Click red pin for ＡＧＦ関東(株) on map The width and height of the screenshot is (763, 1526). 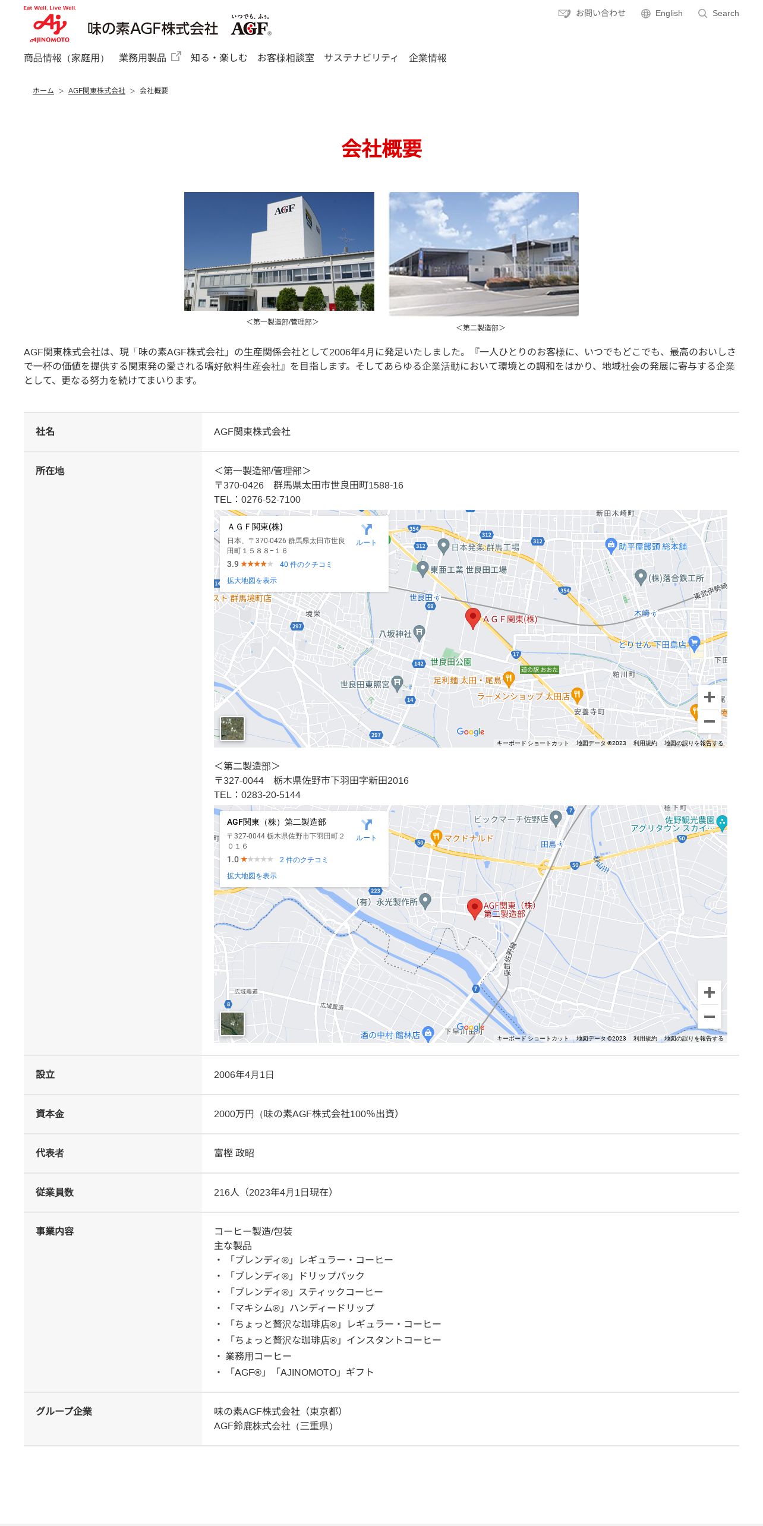point(472,618)
